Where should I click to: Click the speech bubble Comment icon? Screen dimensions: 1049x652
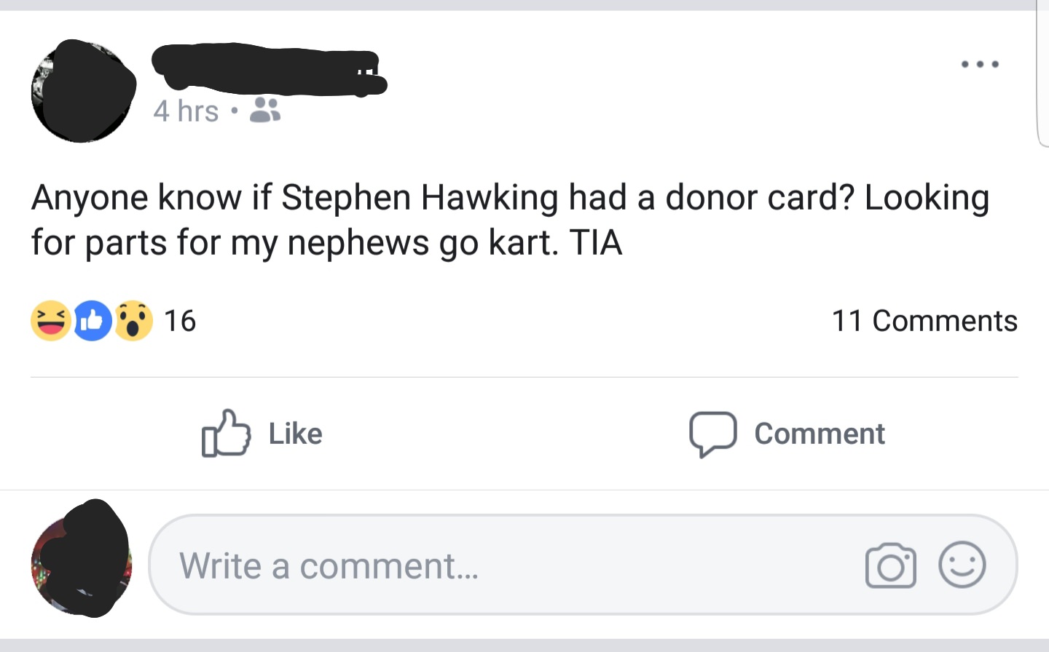(712, 434)
